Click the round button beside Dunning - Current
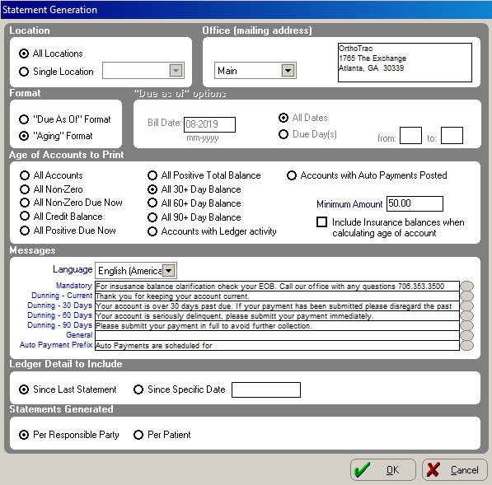 [467, 296]
